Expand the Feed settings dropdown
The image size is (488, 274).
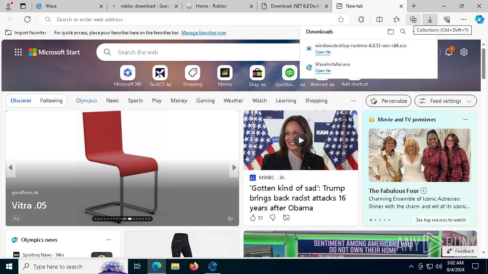click(446, 101)
